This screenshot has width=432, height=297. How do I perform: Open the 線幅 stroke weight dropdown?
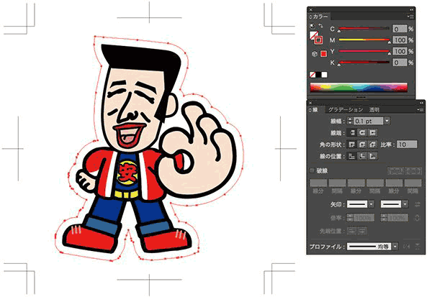(x=387, y=122)
